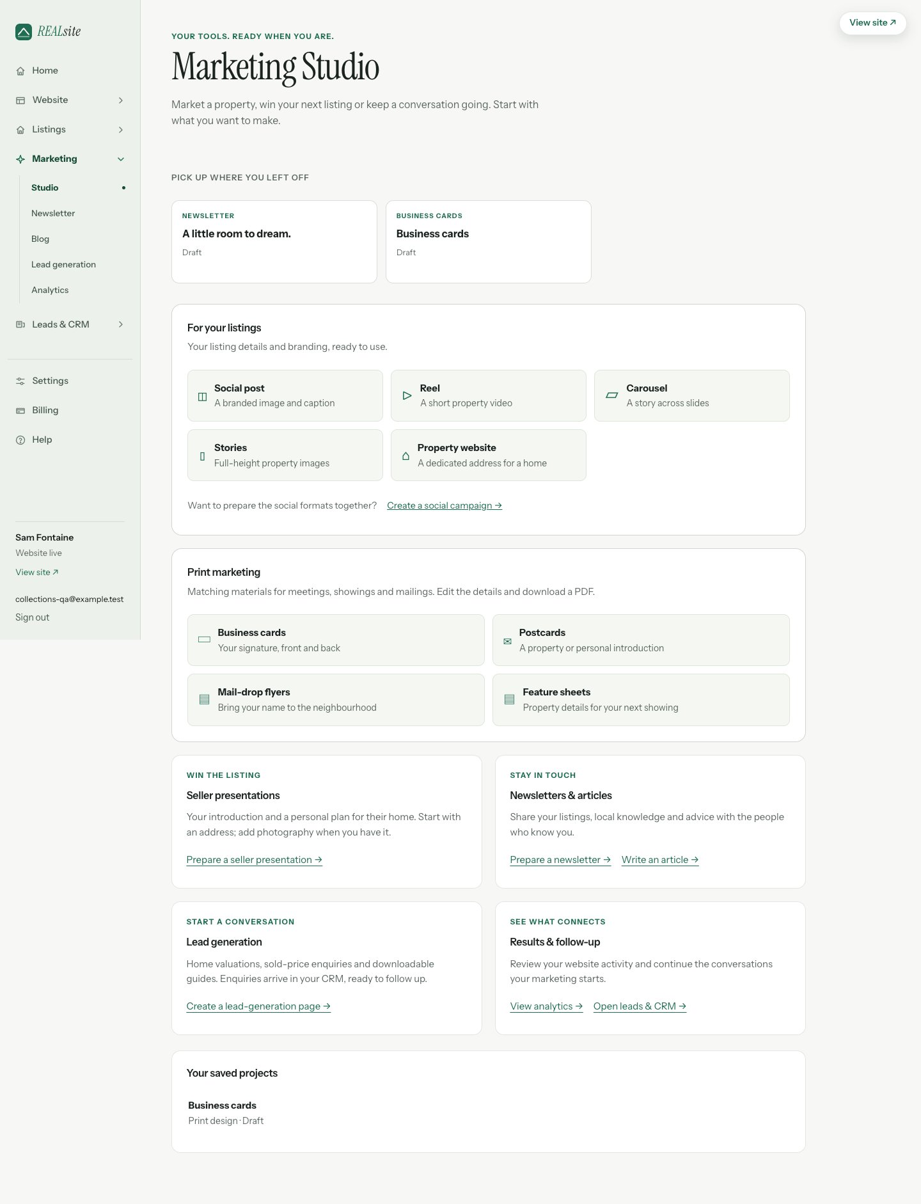The image size is (921, 1204).
Task: Click the Stories portrait icon
Action: coord(202,457)
